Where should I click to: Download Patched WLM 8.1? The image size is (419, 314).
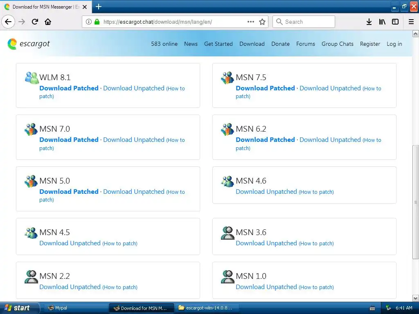coord(69,88)
